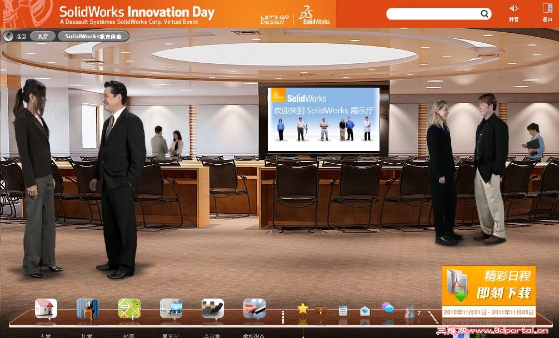This screenshot has height=338, width=559.
Task: Click the online attendees people icon
Action: 410,311
